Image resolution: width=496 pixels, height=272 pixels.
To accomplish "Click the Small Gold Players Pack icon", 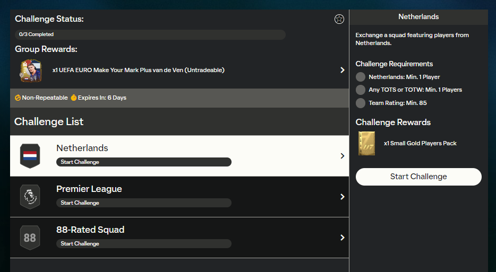I will 366,144.
